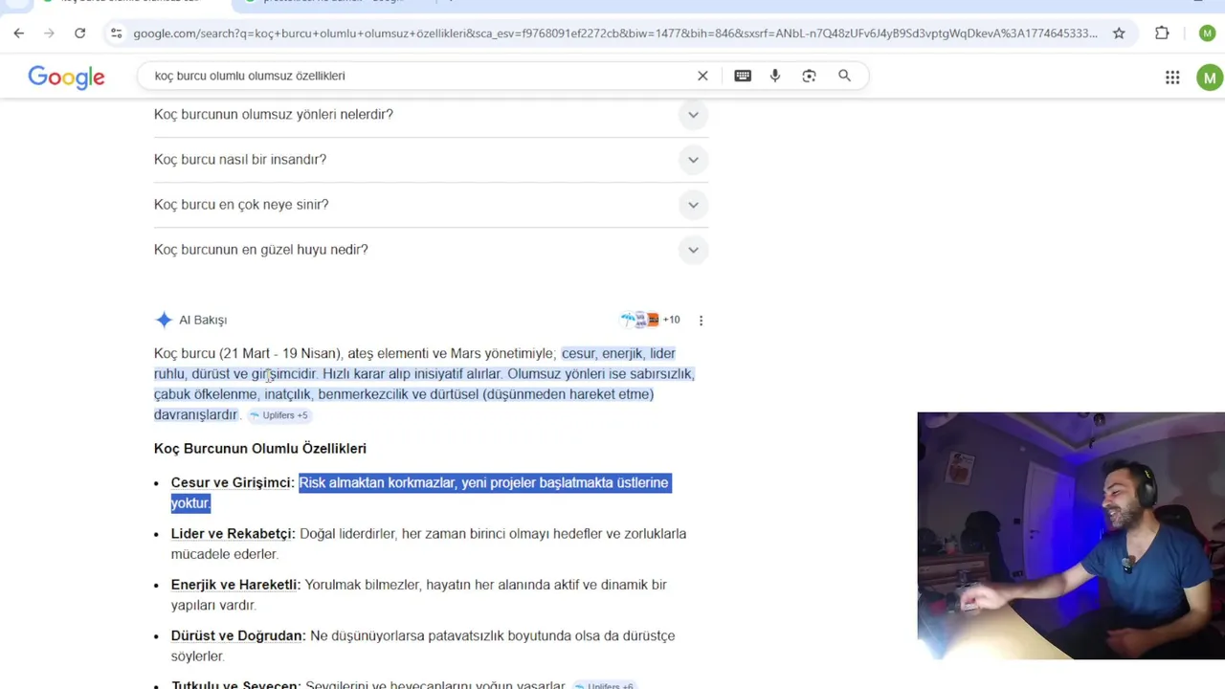Click the webcam overlay video thumbnail
Viewport: 1225px width, 689px height.
point(1071,536)
